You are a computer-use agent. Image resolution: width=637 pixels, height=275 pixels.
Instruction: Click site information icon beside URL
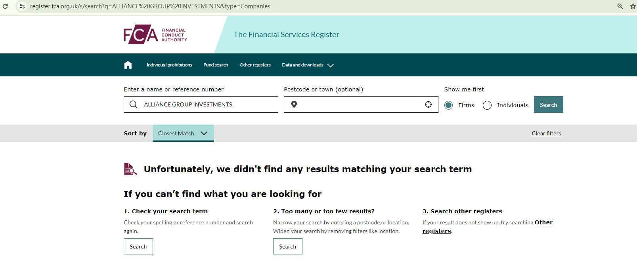22,6
